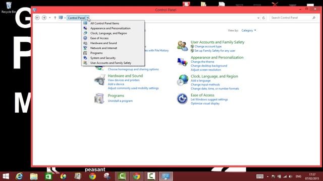
Task: Switch to white Camtasia taskbar icon
Action: [151, 176]
